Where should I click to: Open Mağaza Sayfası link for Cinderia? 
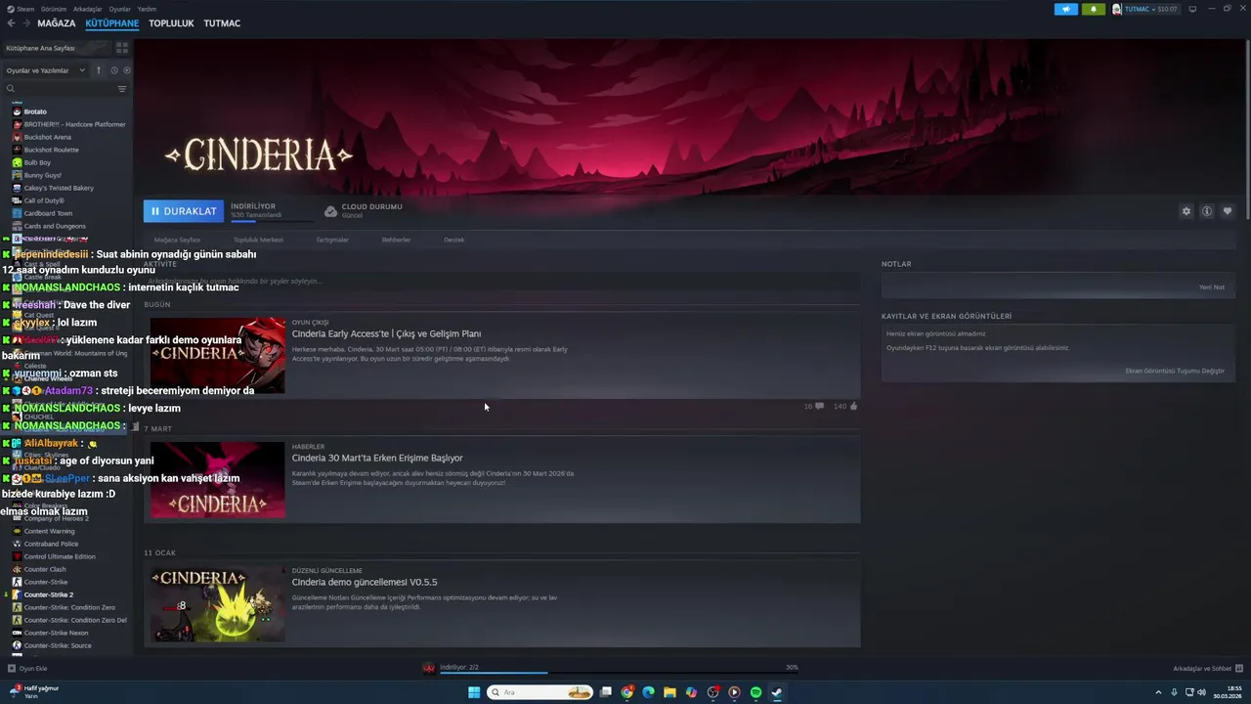[x=177, y=240]
